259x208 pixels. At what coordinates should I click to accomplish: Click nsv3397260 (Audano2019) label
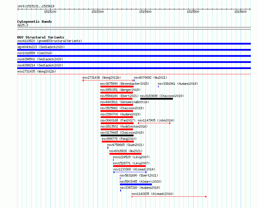[140, 188]
